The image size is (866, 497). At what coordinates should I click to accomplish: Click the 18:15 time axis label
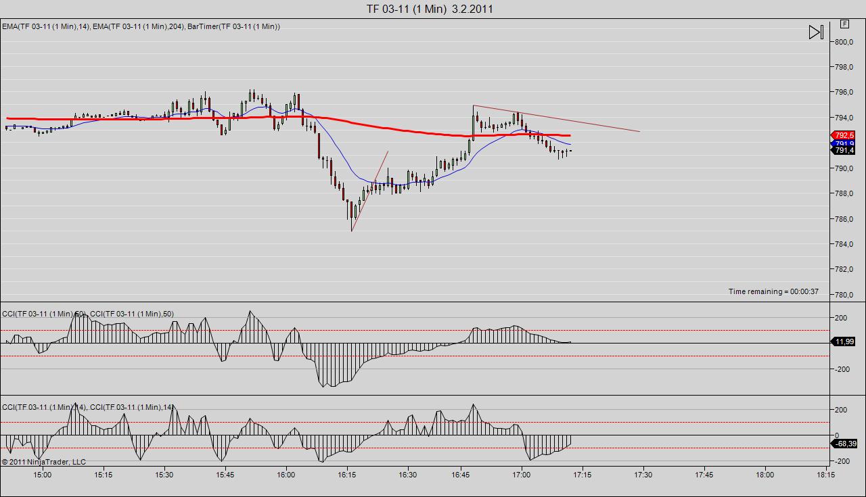(825, 475)
